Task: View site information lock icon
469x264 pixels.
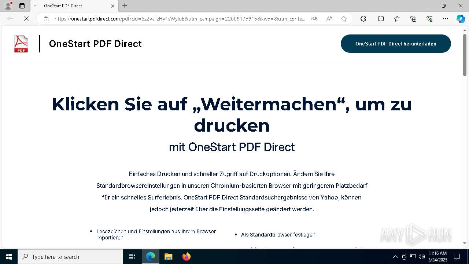Action: pos(46,19)
